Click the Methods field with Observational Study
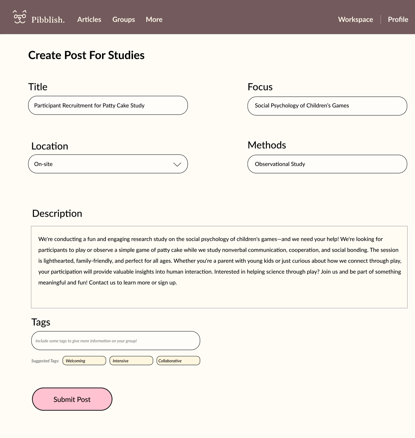The image size is (415, 438). (x=327, y=164)
